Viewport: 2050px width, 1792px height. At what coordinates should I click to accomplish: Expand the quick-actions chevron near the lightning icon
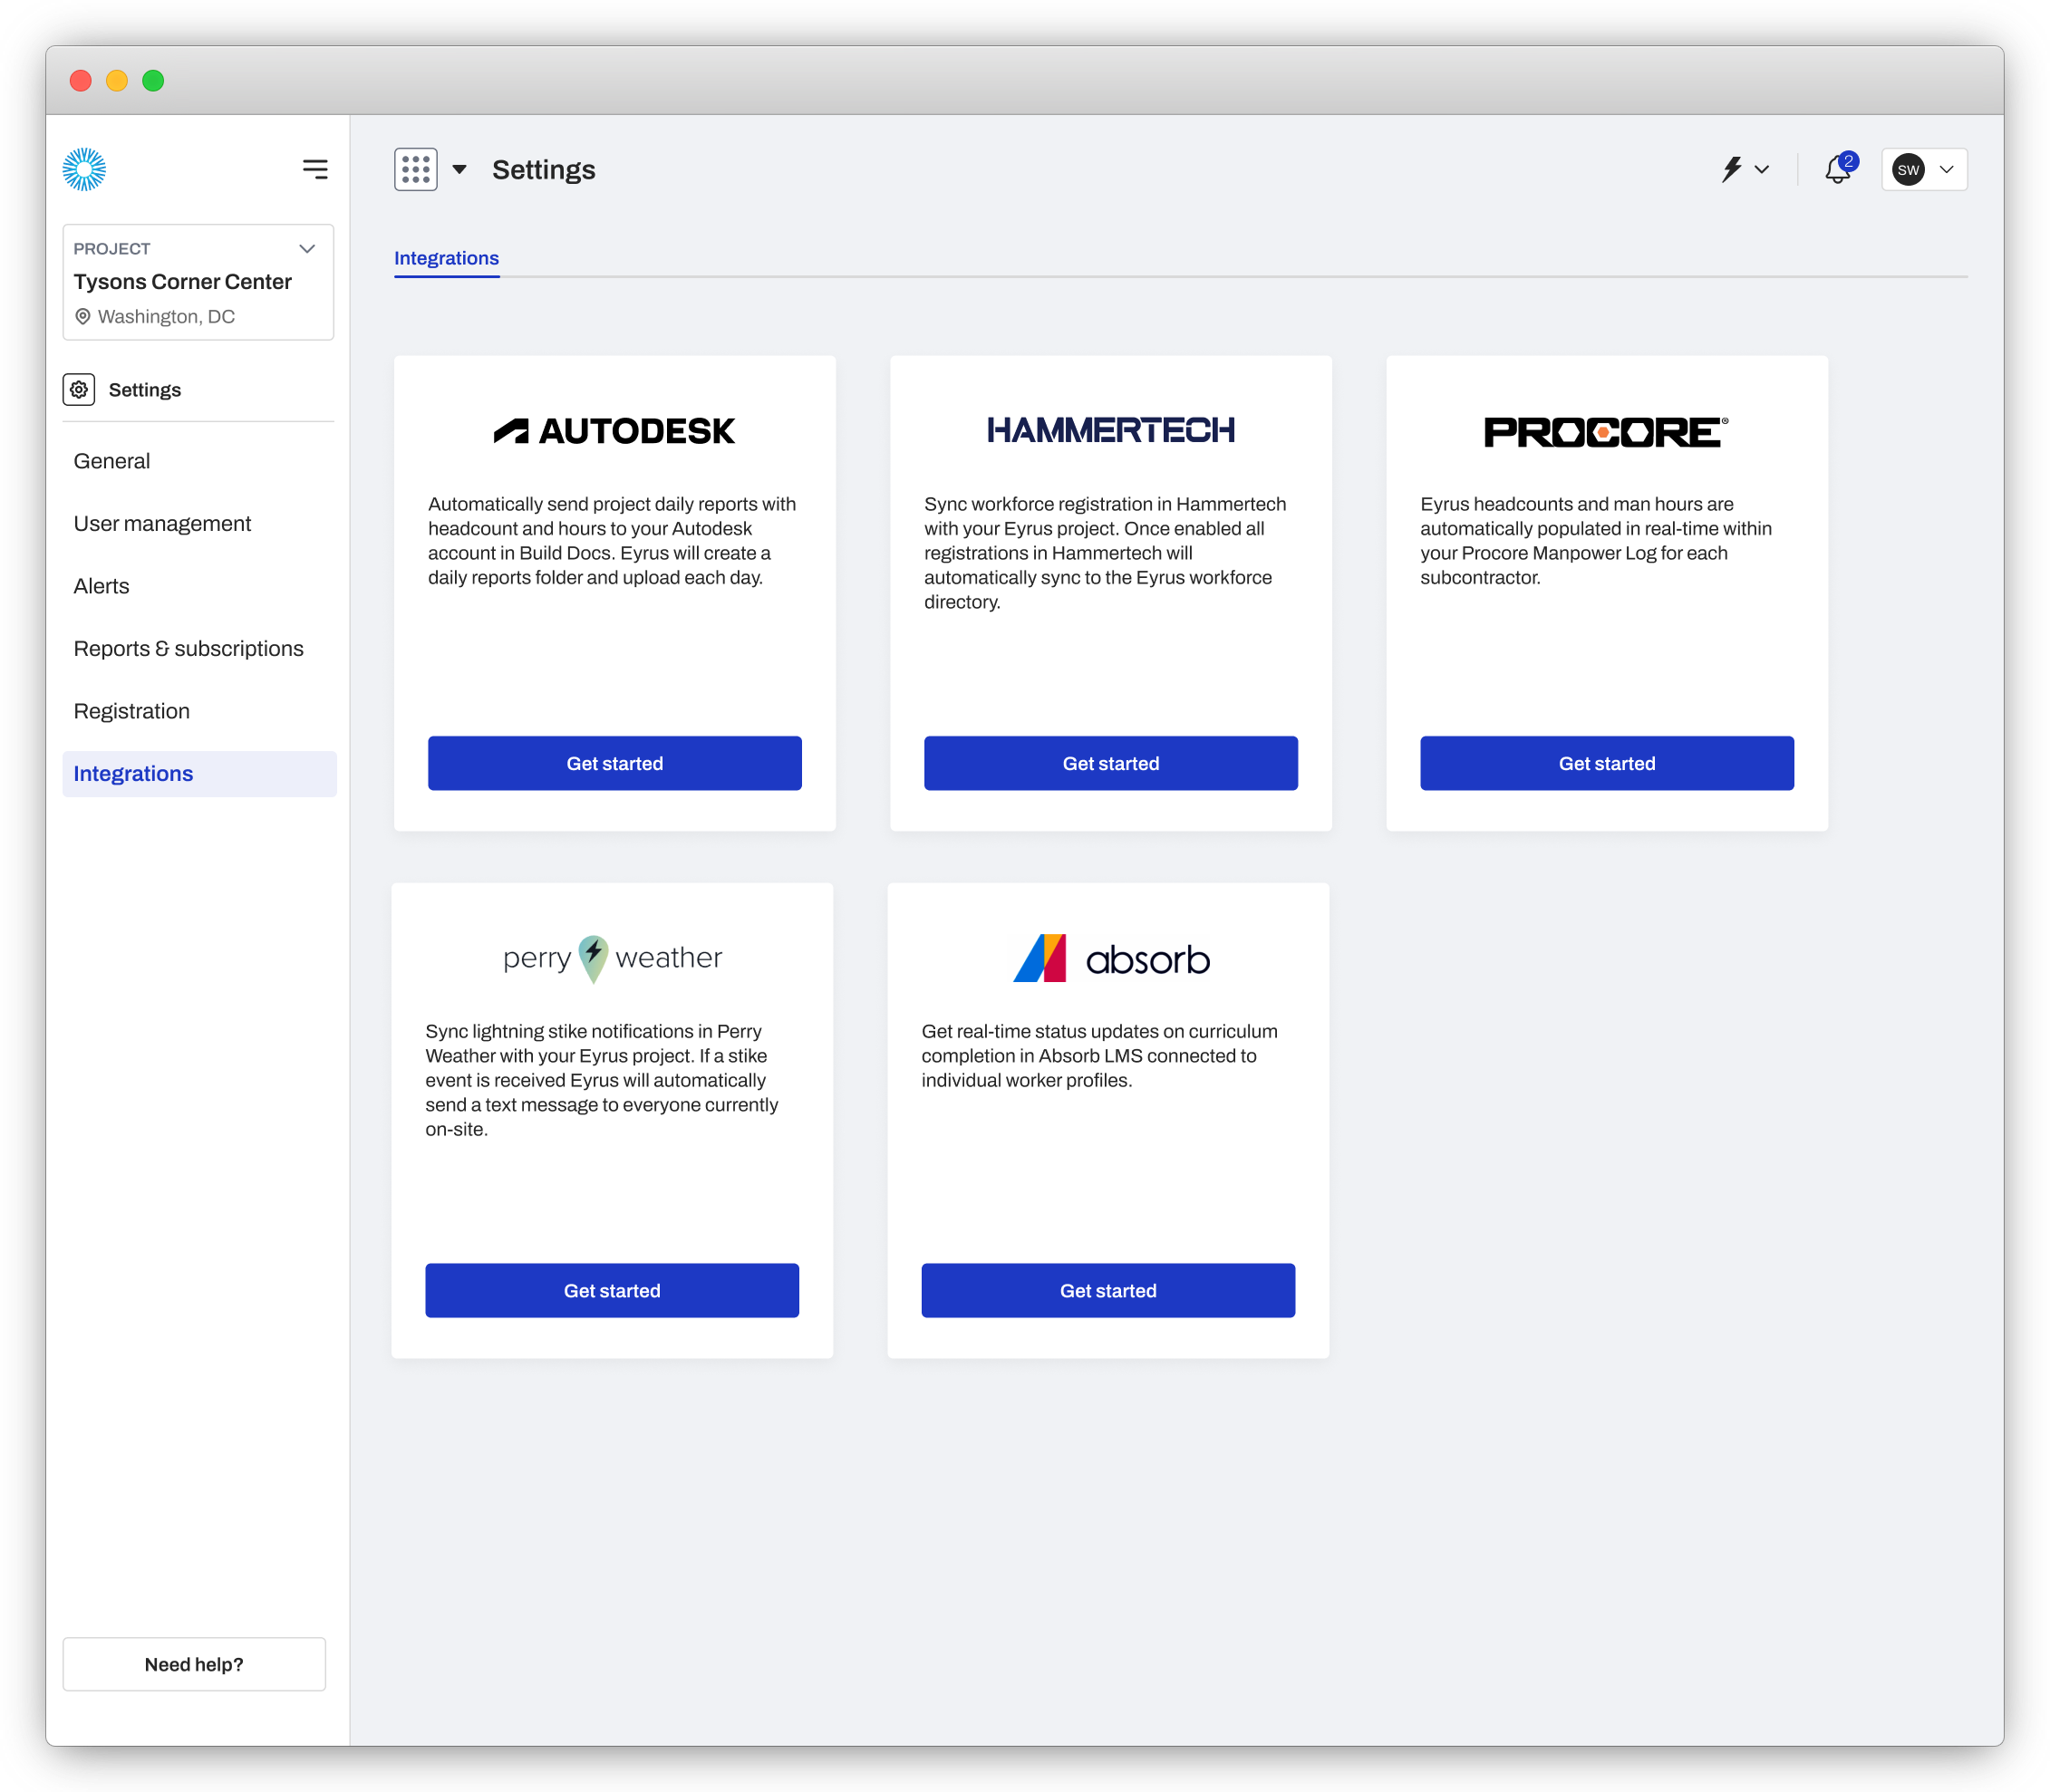[1761, 169]
